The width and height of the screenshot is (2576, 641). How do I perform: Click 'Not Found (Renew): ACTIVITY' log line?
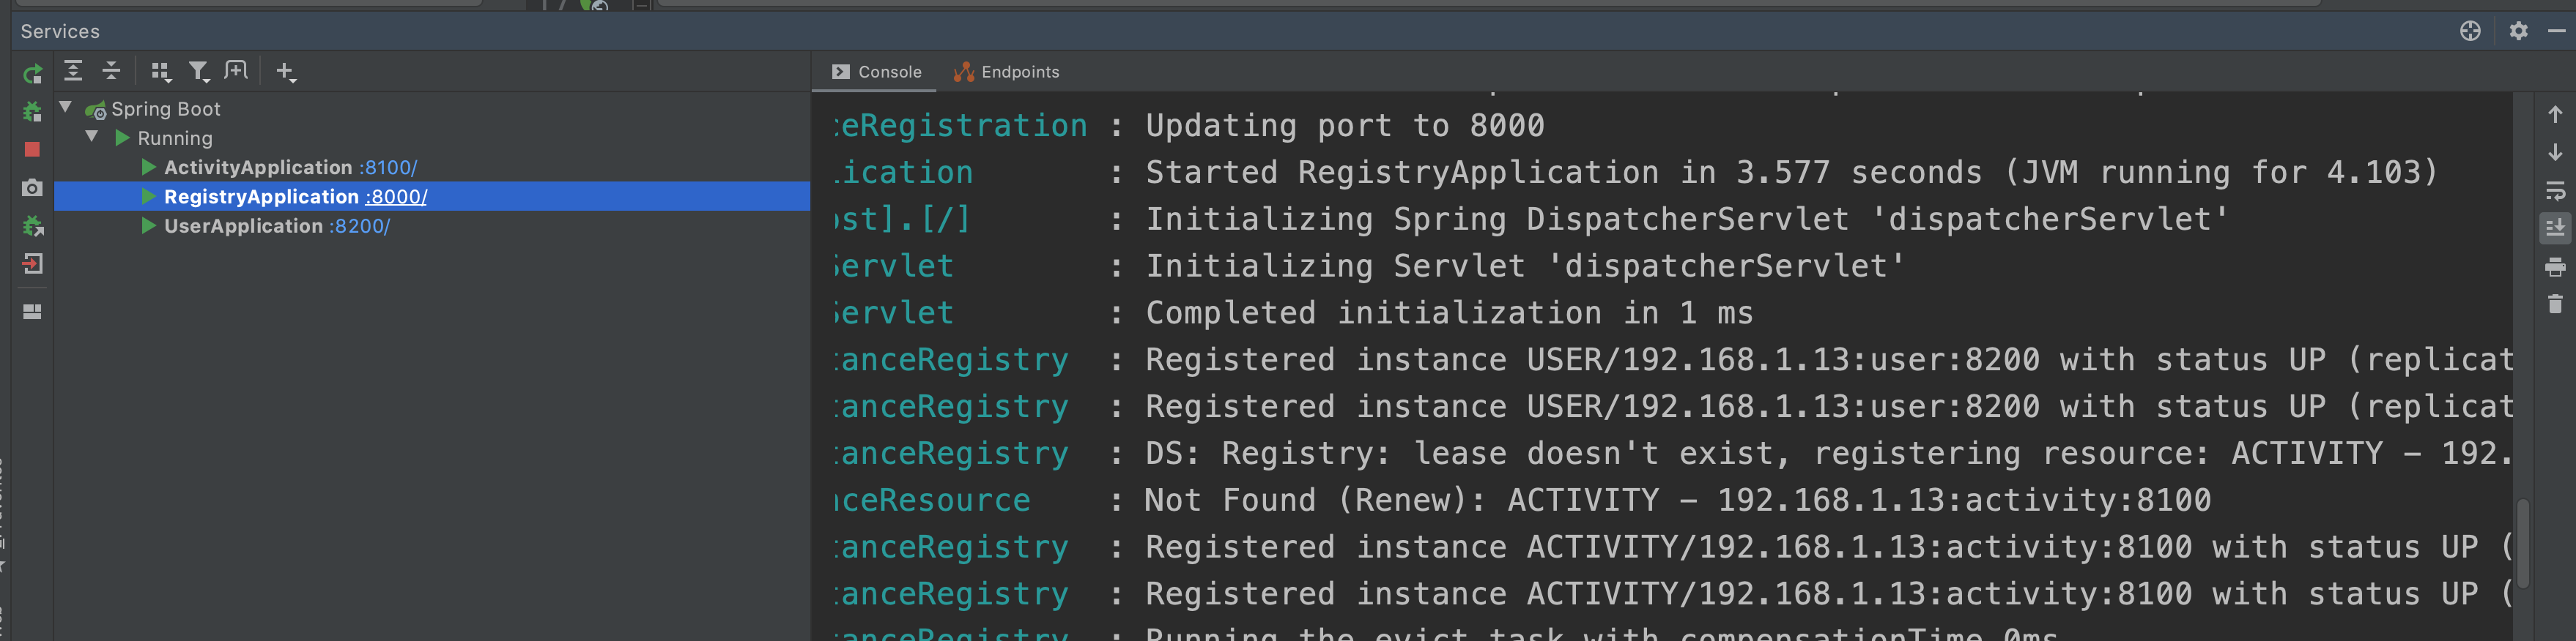click(x=1677, y=501)
